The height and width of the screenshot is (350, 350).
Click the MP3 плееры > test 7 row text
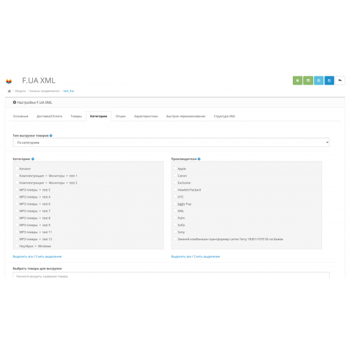35,211
